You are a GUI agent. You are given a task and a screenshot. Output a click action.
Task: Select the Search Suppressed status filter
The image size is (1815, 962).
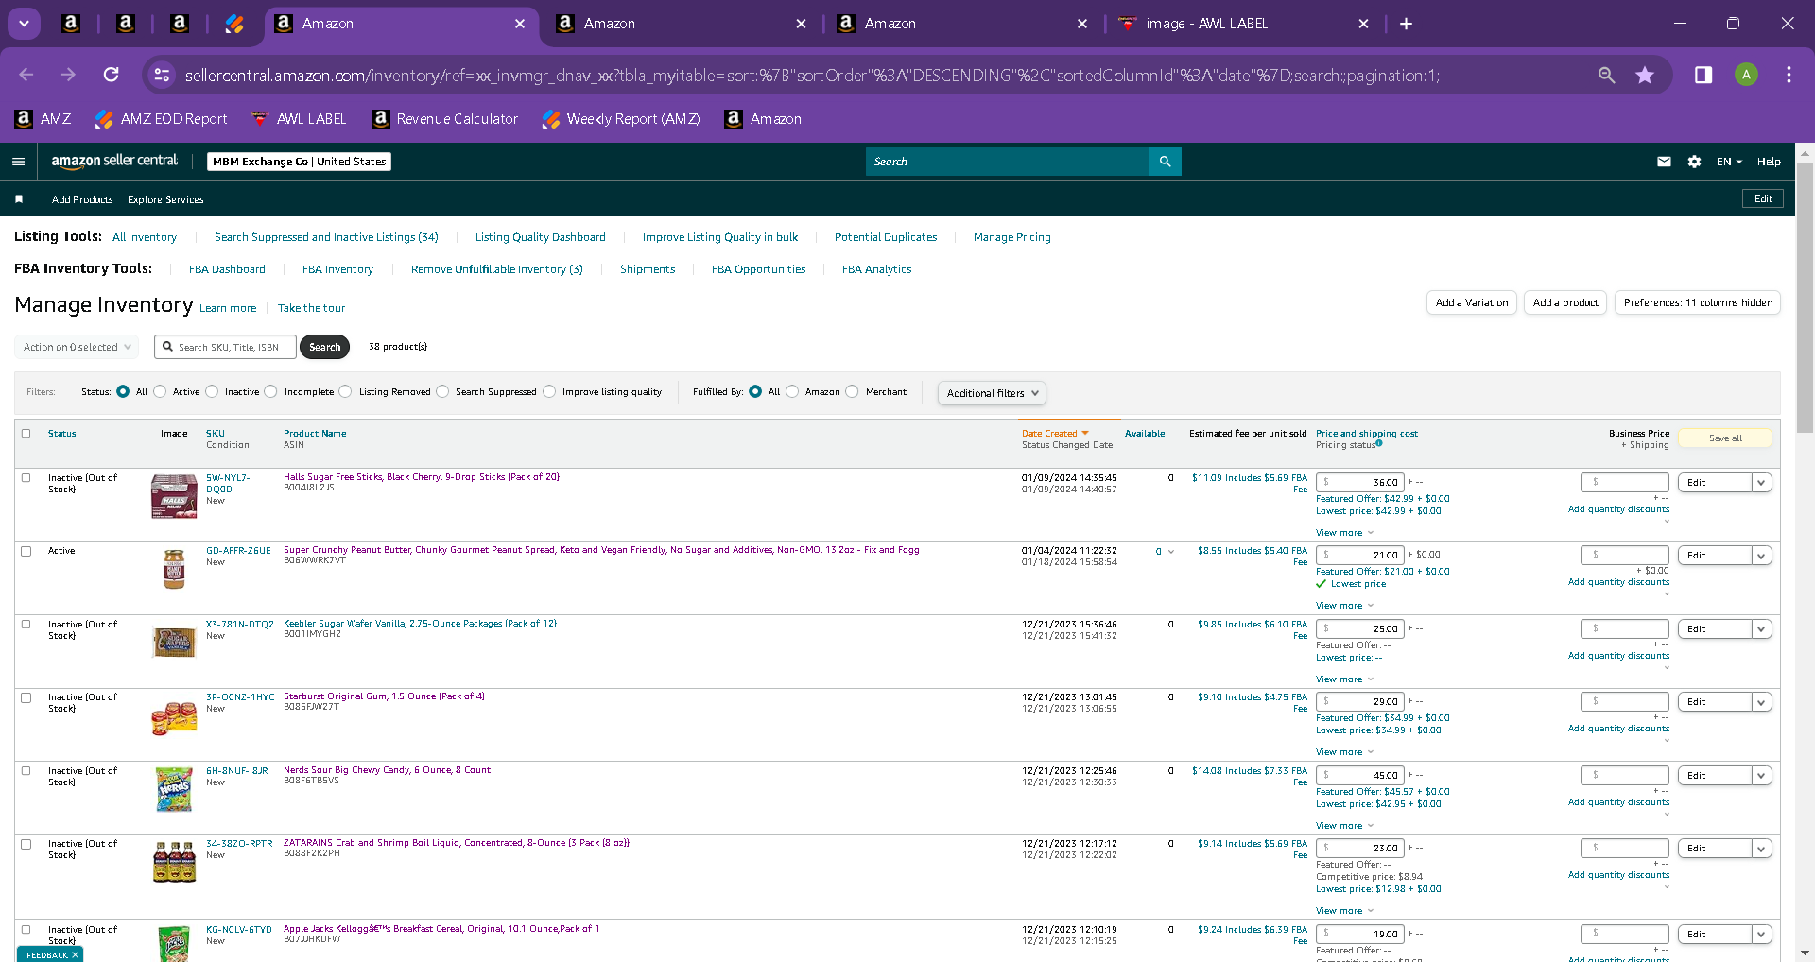pyautogui.click(x=442, y=391)
